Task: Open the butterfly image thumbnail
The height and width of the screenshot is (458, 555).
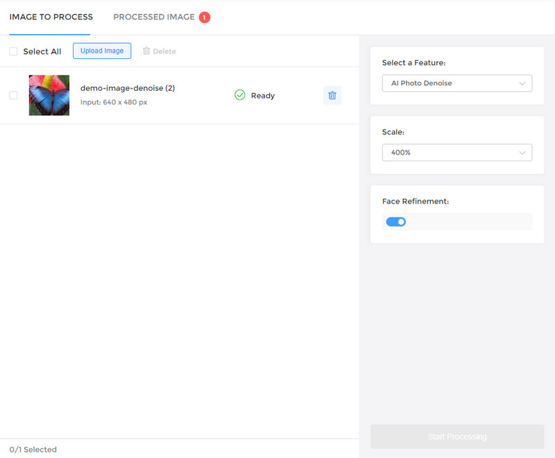Action: click(49, 95)
